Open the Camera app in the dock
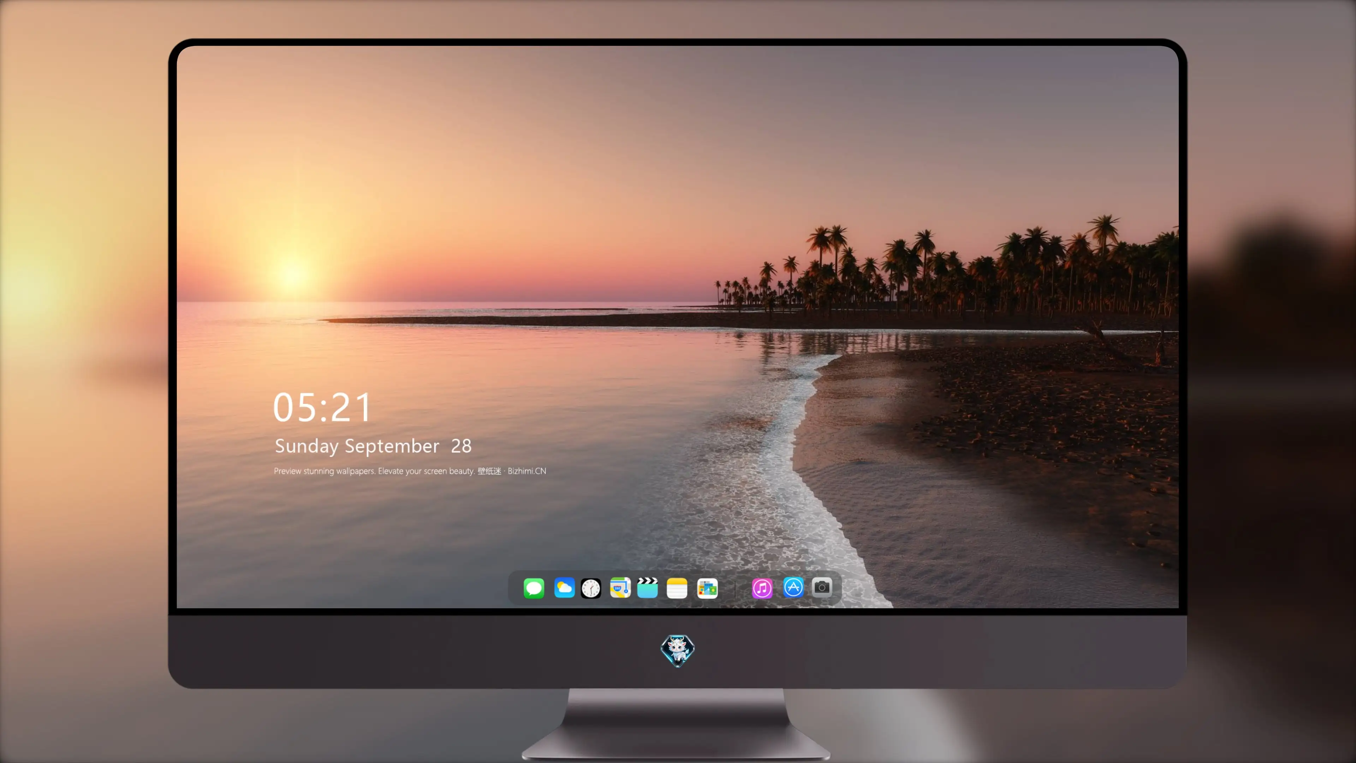 coord(822,587)
